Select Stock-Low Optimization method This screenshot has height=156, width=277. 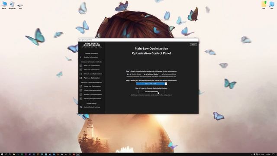pyautogui.click(x=91, y=65)
